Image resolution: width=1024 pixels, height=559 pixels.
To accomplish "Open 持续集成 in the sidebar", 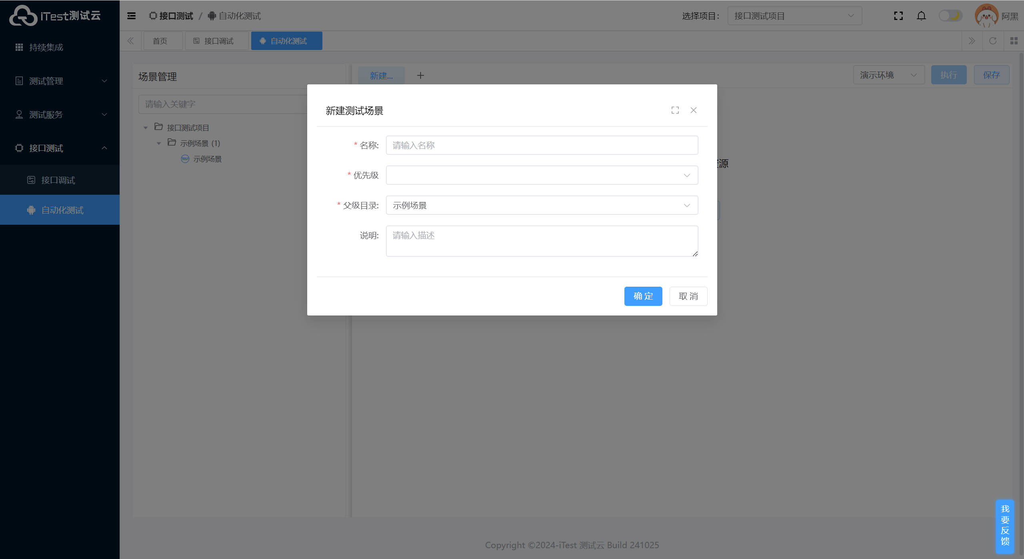I will [46, 48].
